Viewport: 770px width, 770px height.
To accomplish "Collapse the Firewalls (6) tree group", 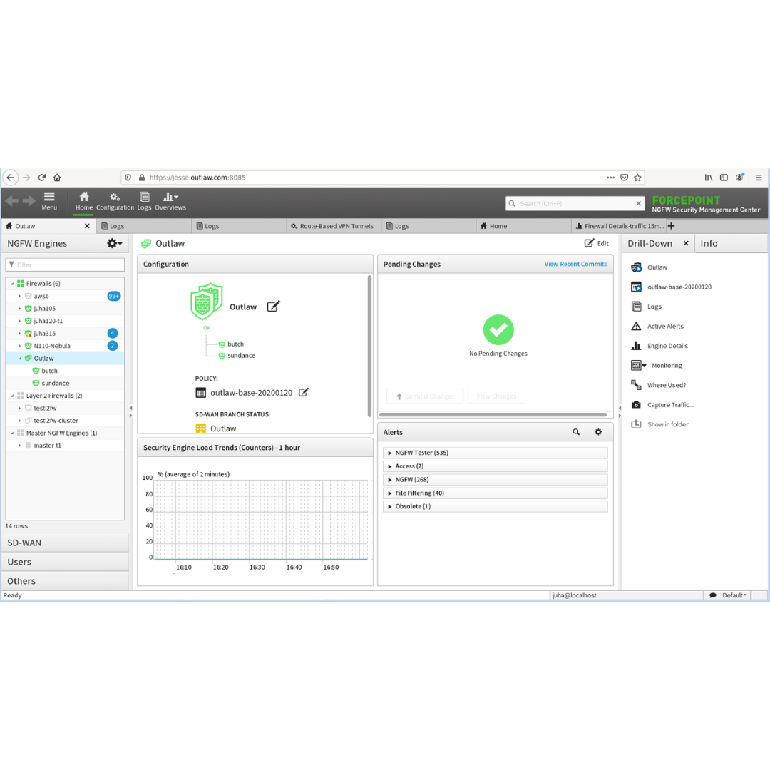I will click(x=12, y=284).
